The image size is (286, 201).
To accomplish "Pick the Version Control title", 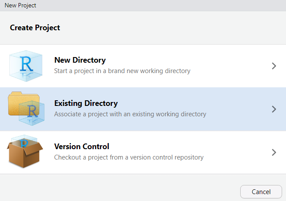I will point(82,147).
